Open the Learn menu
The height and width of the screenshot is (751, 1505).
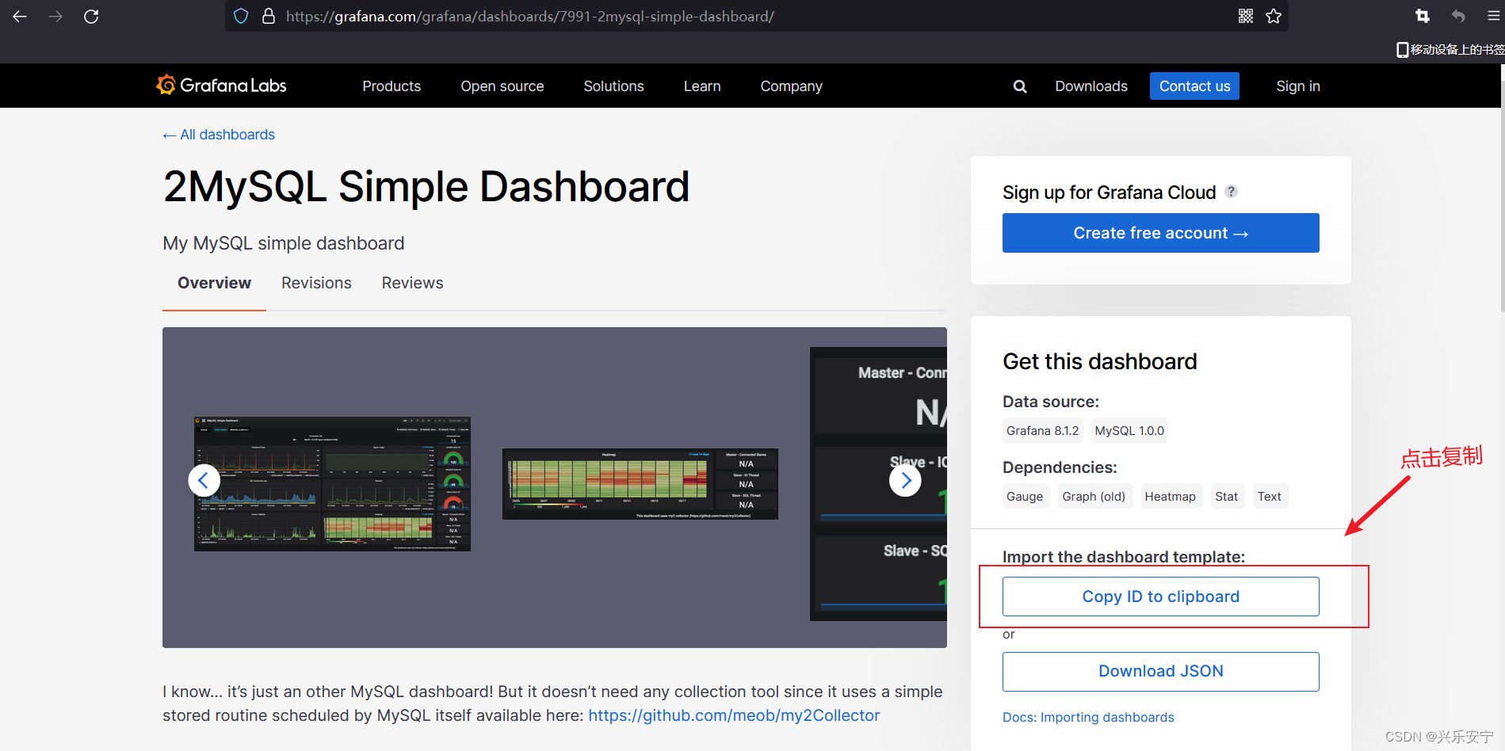pos(702,86)
